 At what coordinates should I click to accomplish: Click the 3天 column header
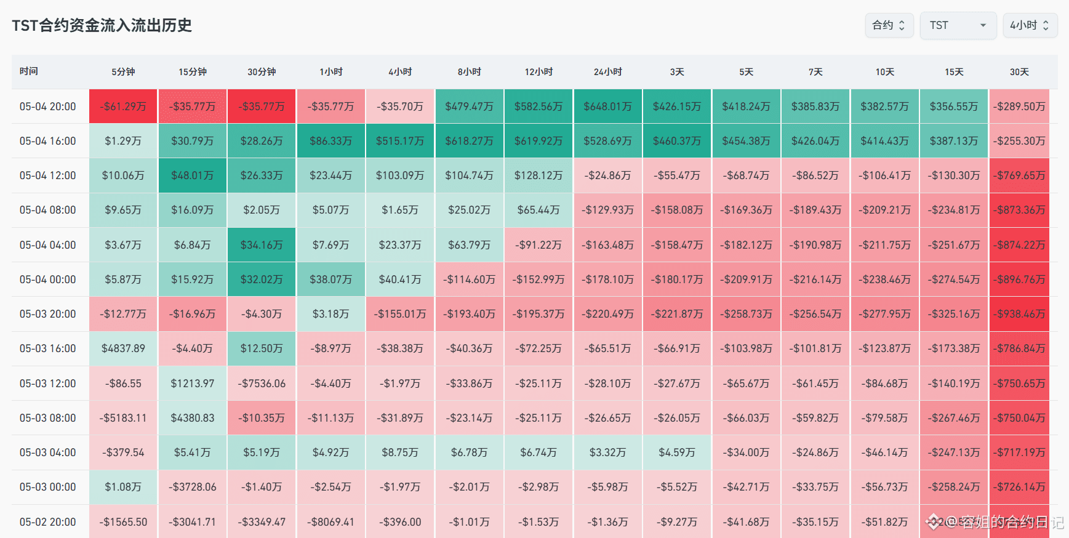click(677, 72)
